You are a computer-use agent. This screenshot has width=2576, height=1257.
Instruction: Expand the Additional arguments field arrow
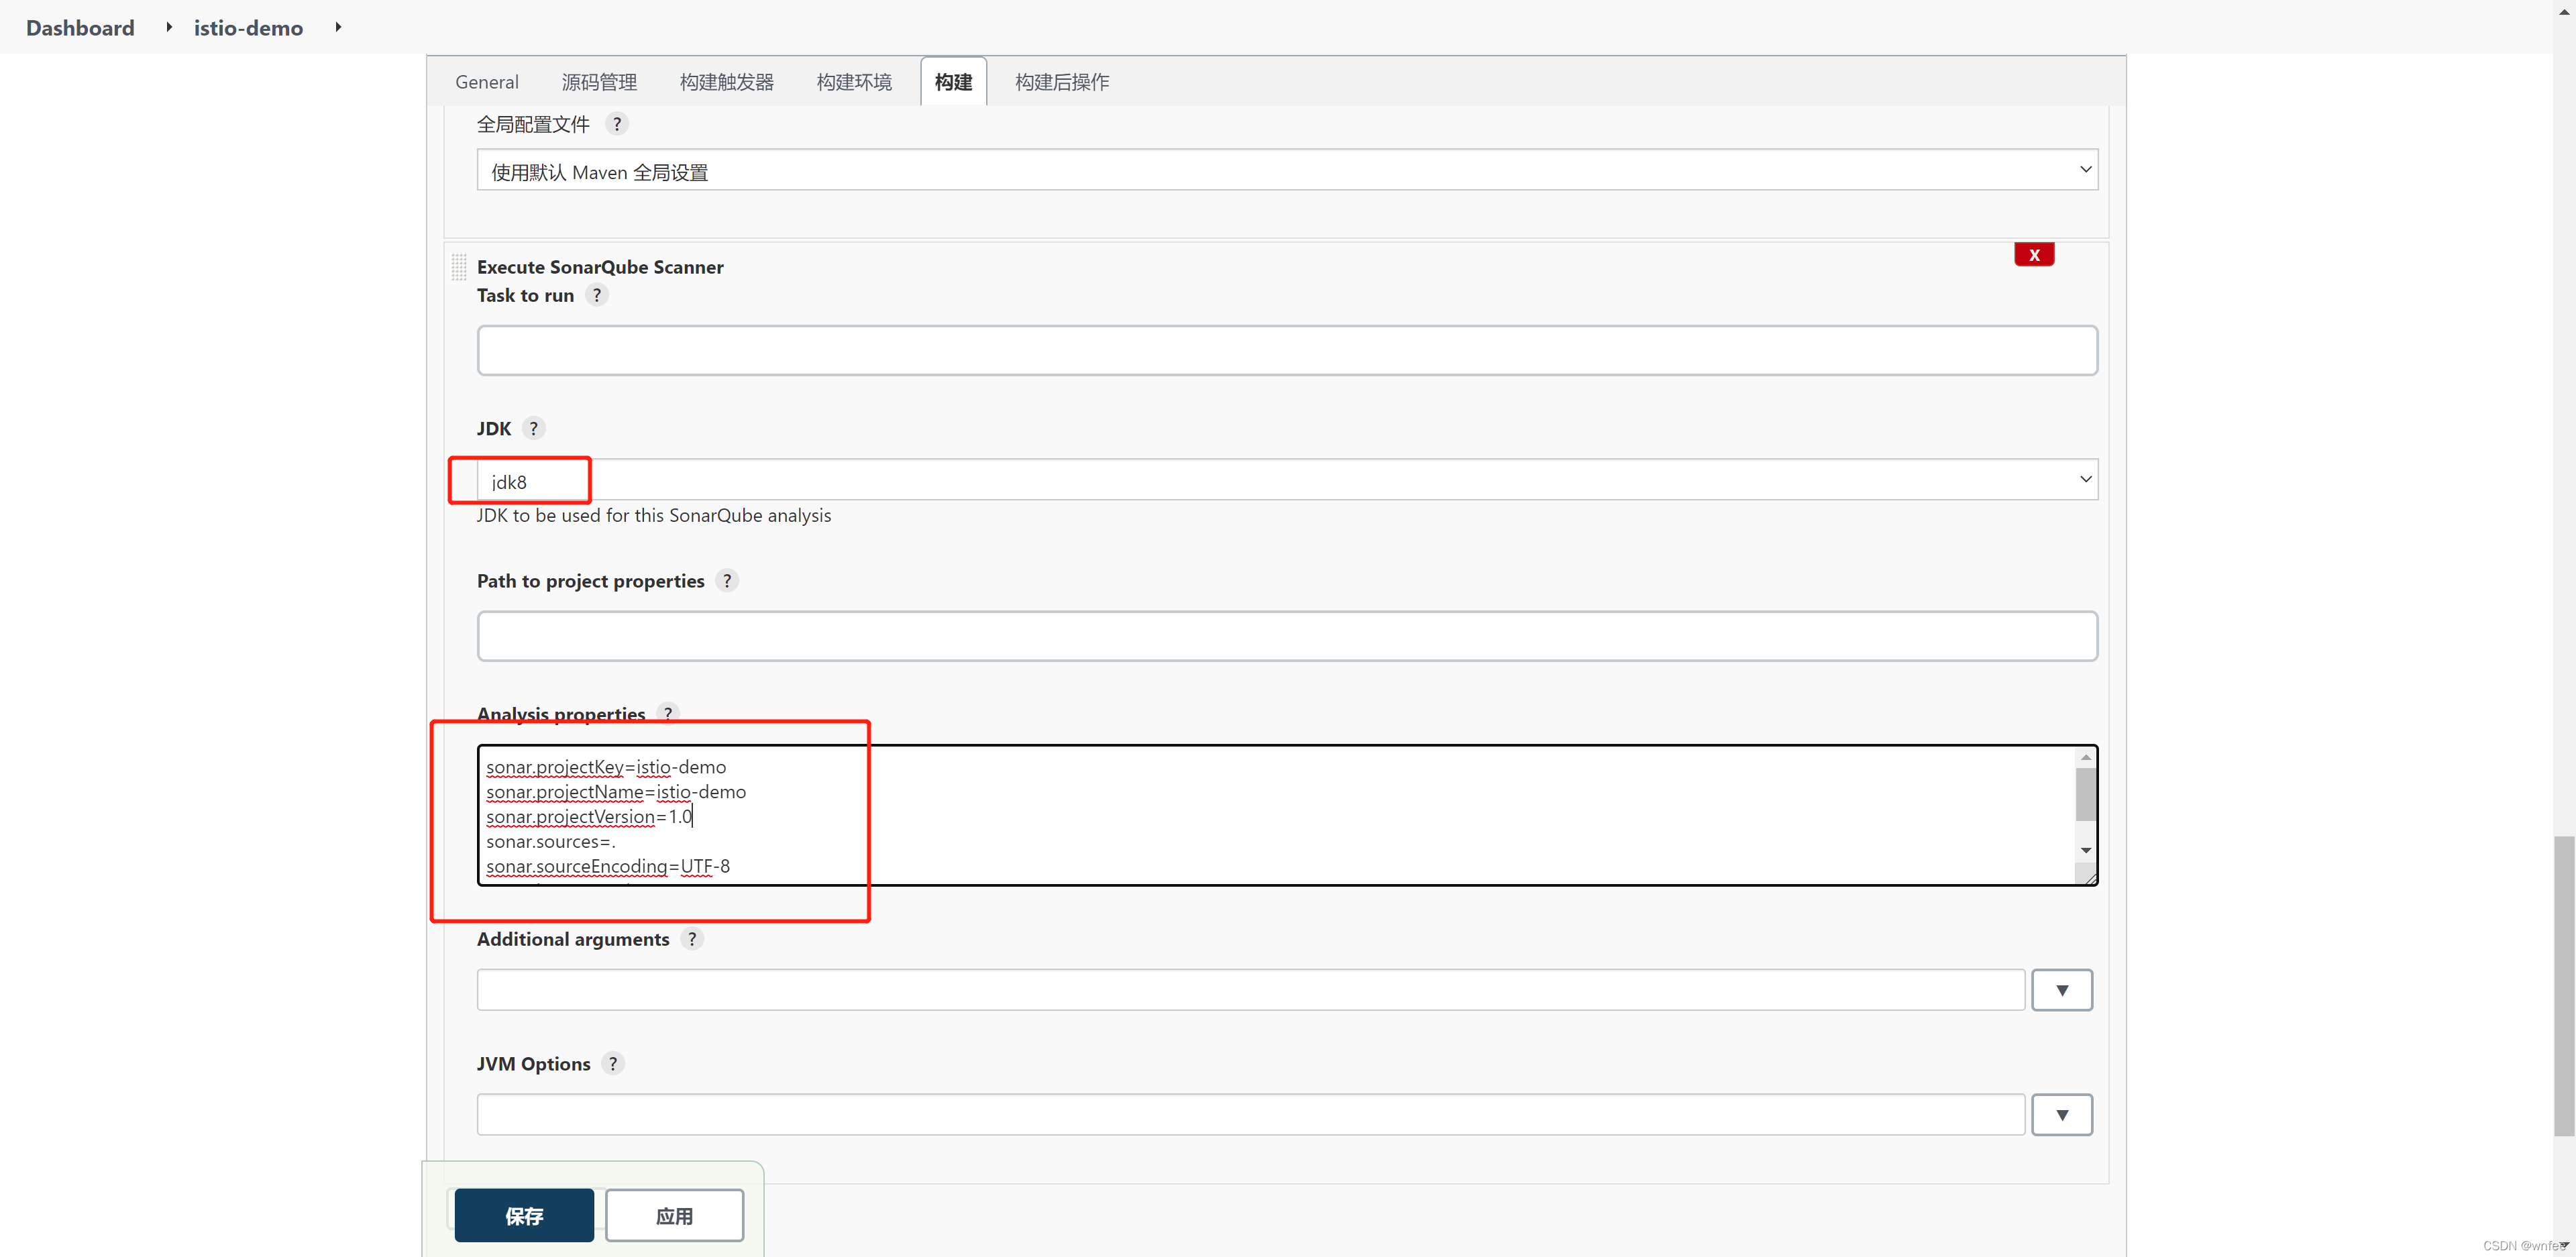pos(2061,990)
